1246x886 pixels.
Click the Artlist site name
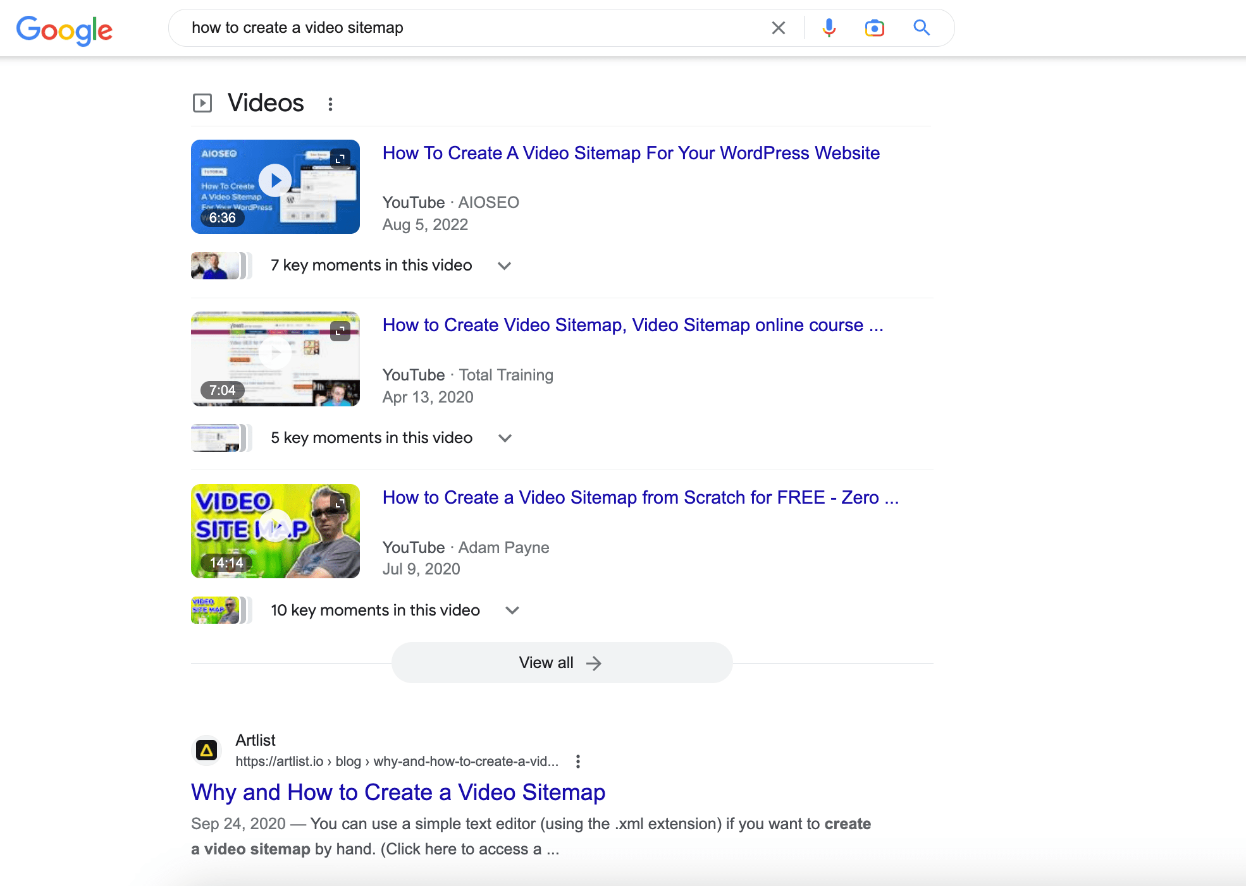click(256, 740)
